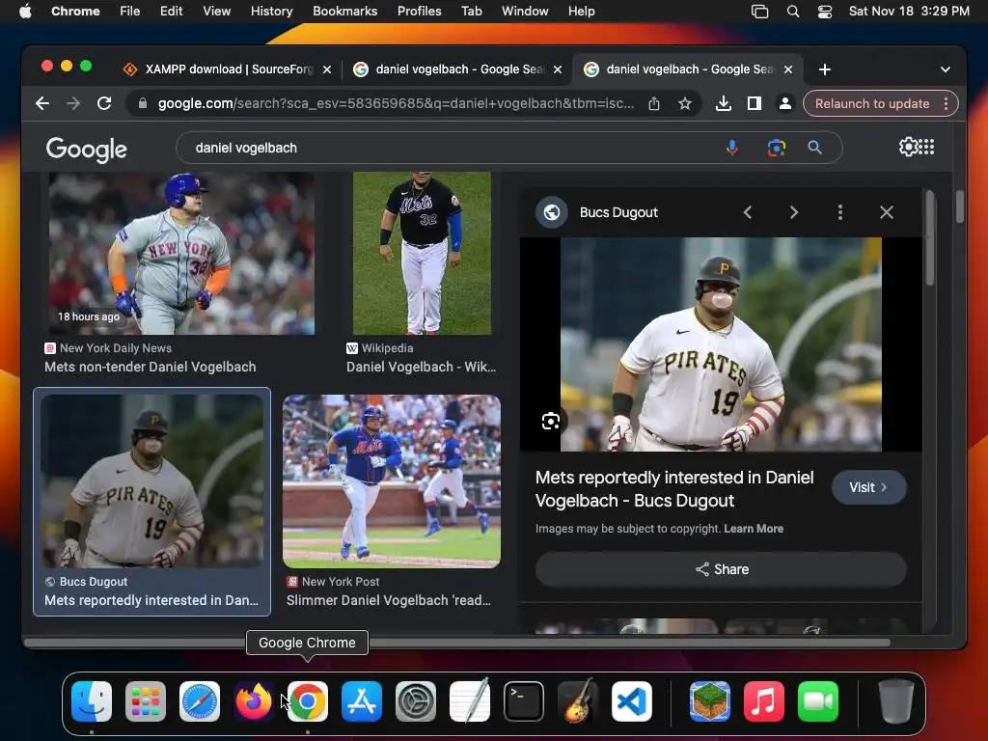The image size is (988, 741).
Task: View site information lock icon
Action: click(x=143, y=103)
